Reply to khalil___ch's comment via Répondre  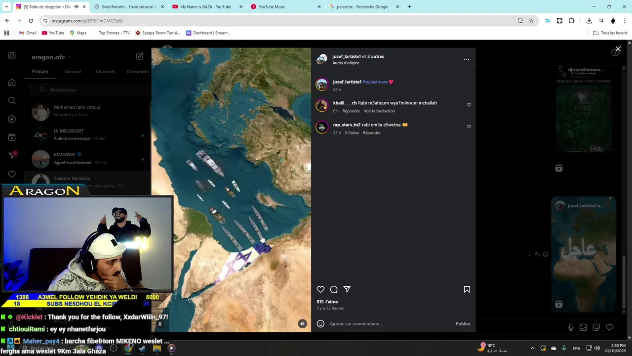[x=351, y=111]
